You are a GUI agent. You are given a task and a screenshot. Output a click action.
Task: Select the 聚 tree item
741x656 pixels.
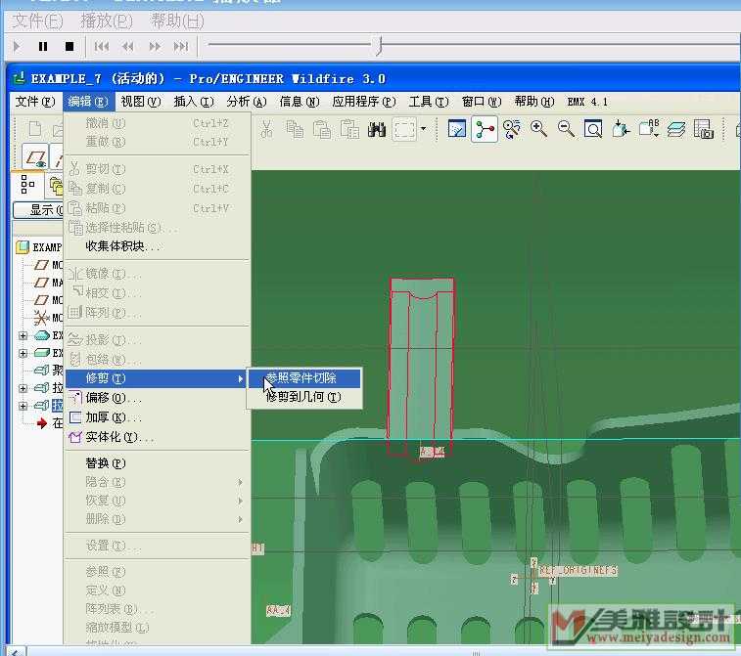[x=49, y=370]
